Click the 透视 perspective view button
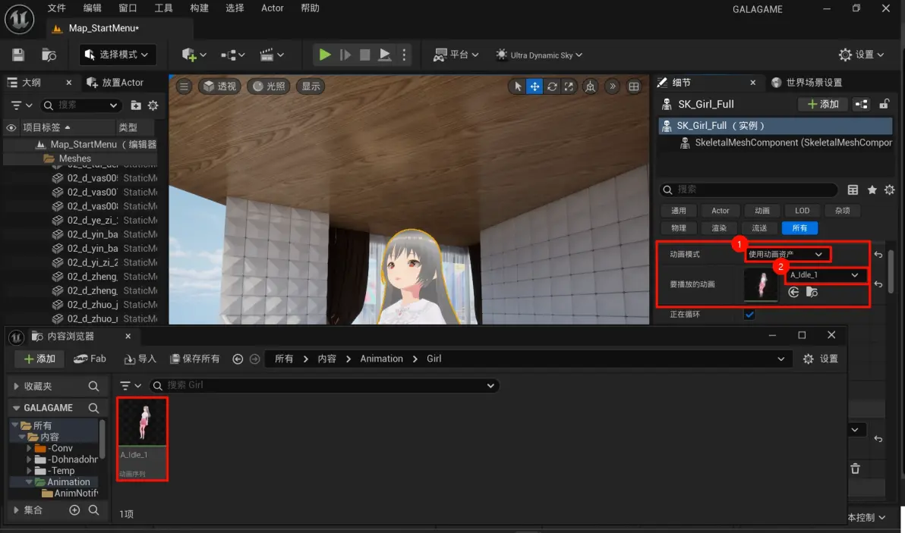Image resolution: width=905 pixels, height=533 pixels. coord(220,86)
